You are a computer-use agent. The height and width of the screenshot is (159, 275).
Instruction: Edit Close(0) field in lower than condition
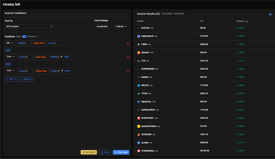[25, 57]
